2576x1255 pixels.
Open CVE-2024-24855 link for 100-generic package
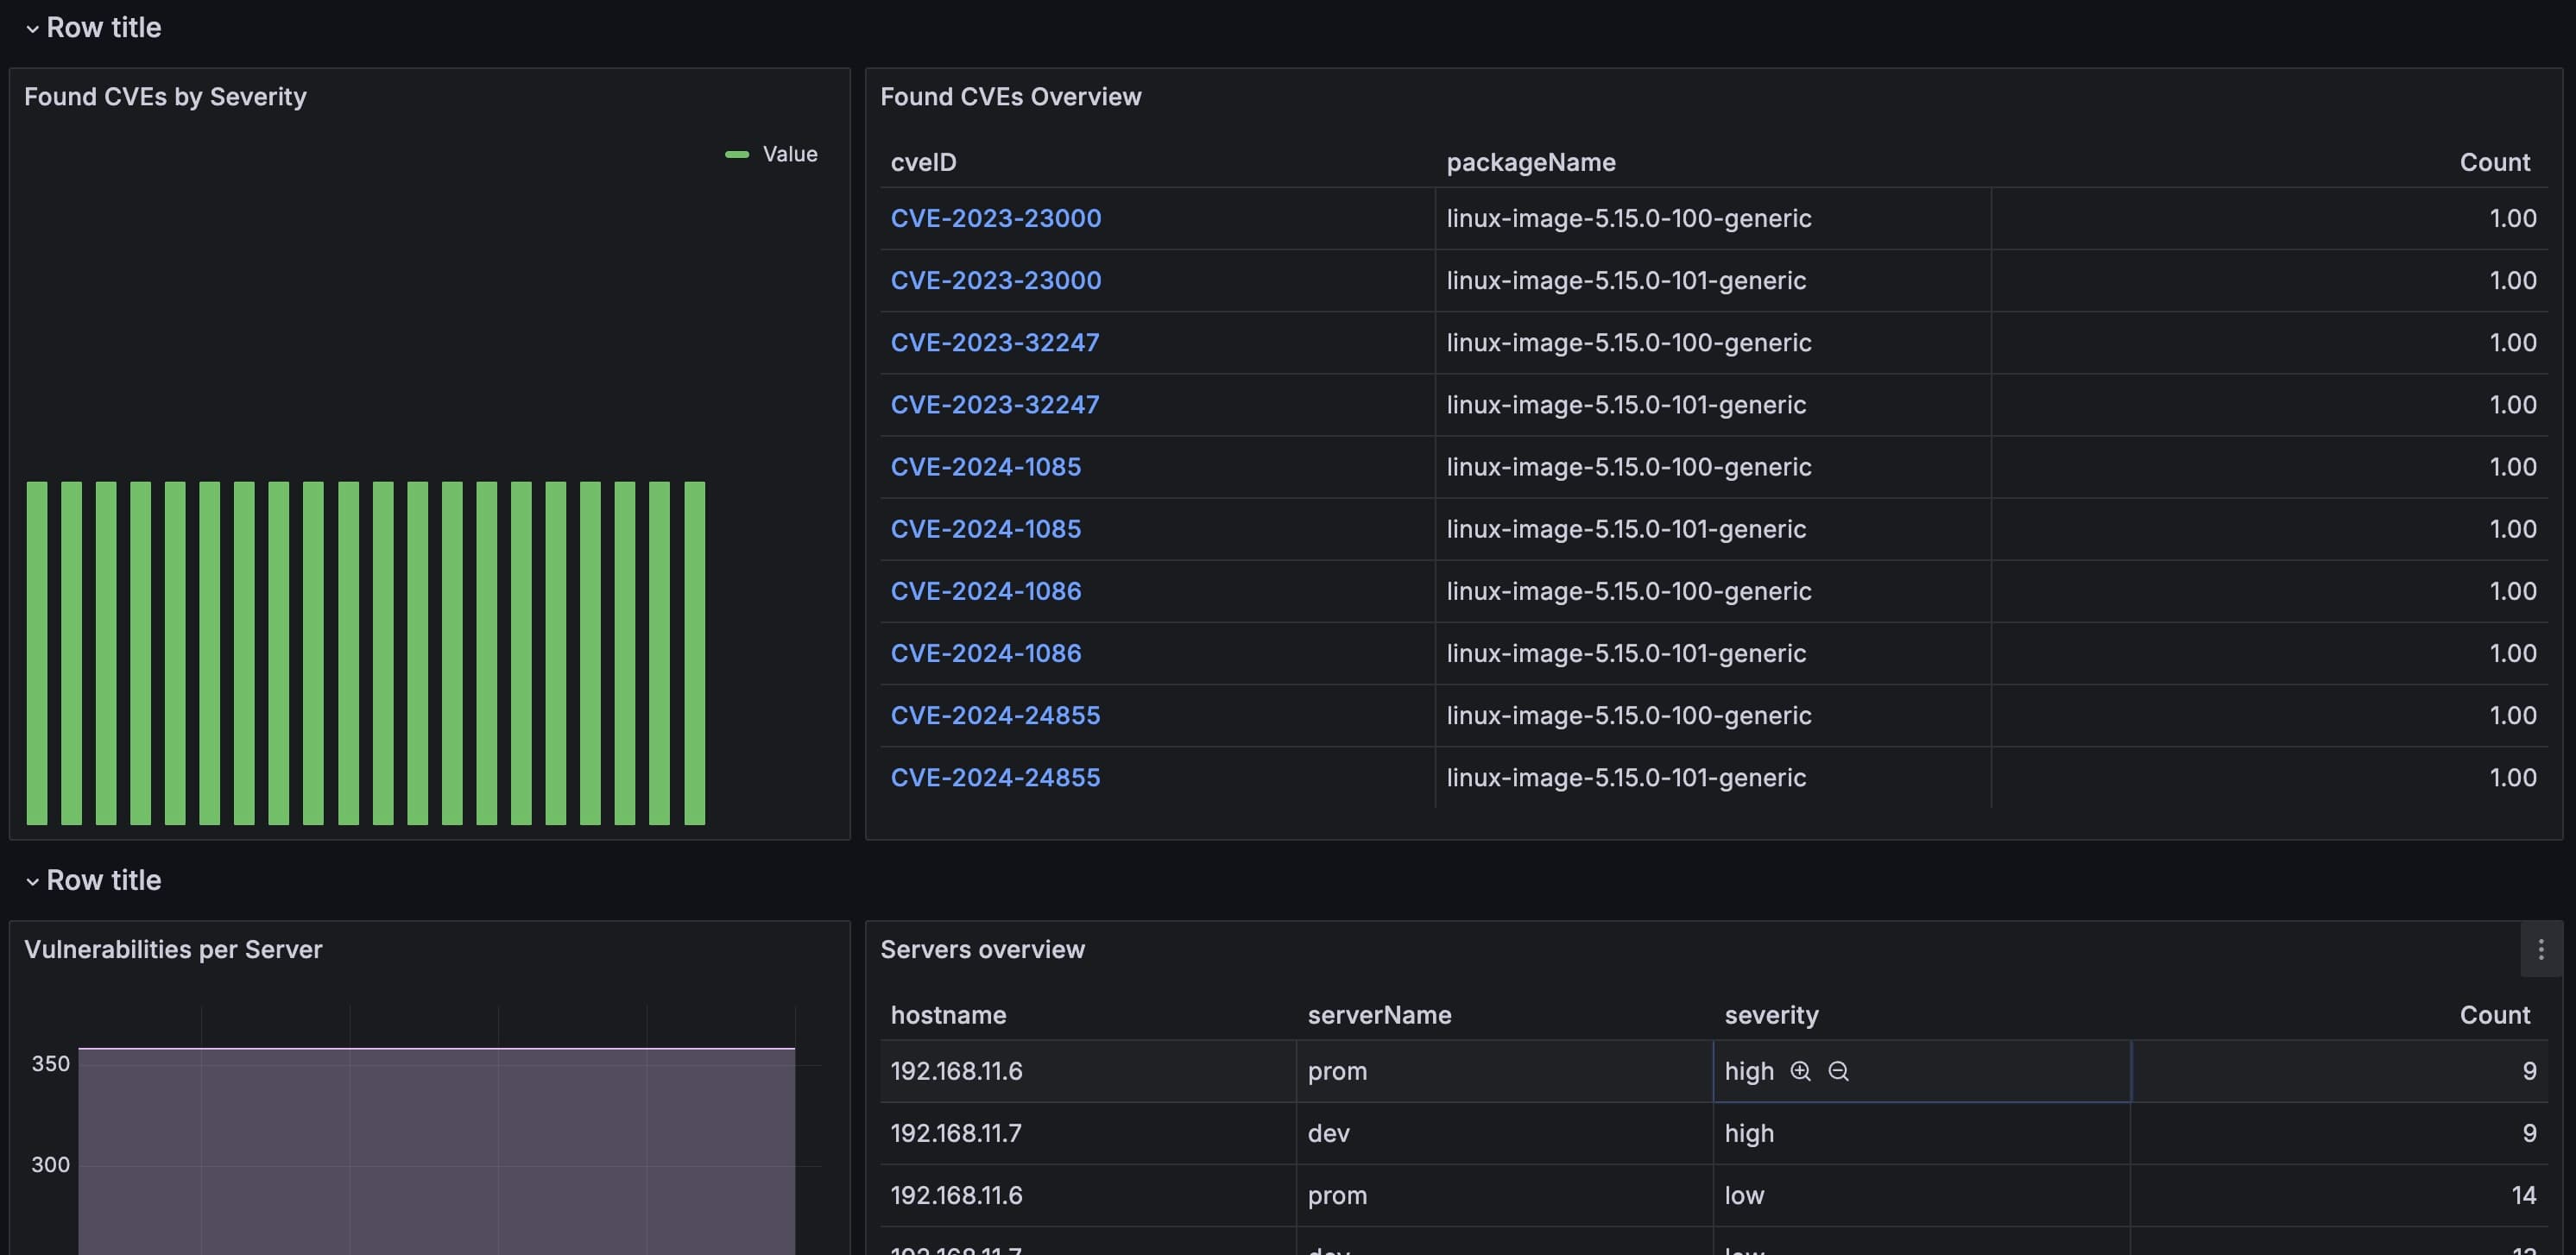pyautogui.click(x=995, y=715)
